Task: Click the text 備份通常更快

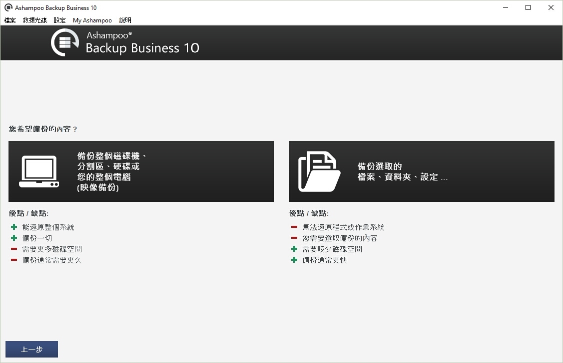Action: (325, 260)
